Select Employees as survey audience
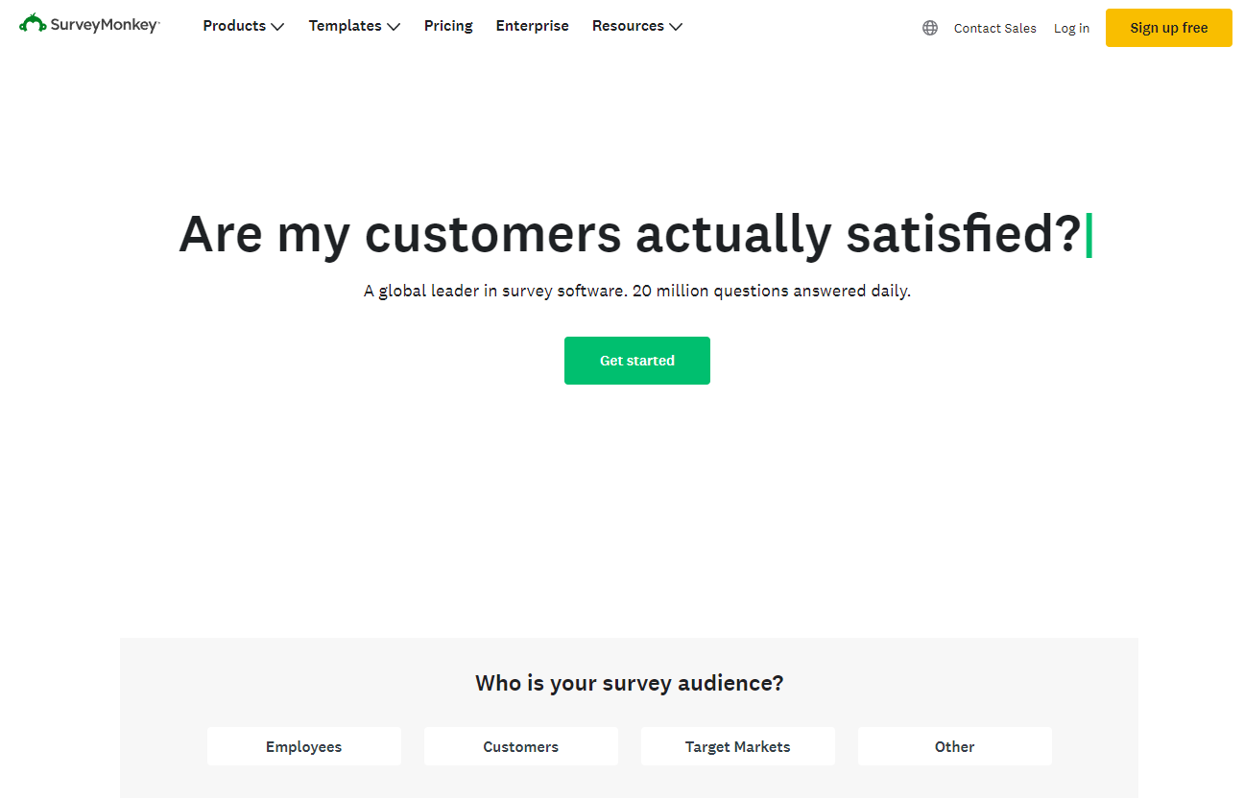The image size is (1244, 798). pyautogui.click(x=304, y=746)
